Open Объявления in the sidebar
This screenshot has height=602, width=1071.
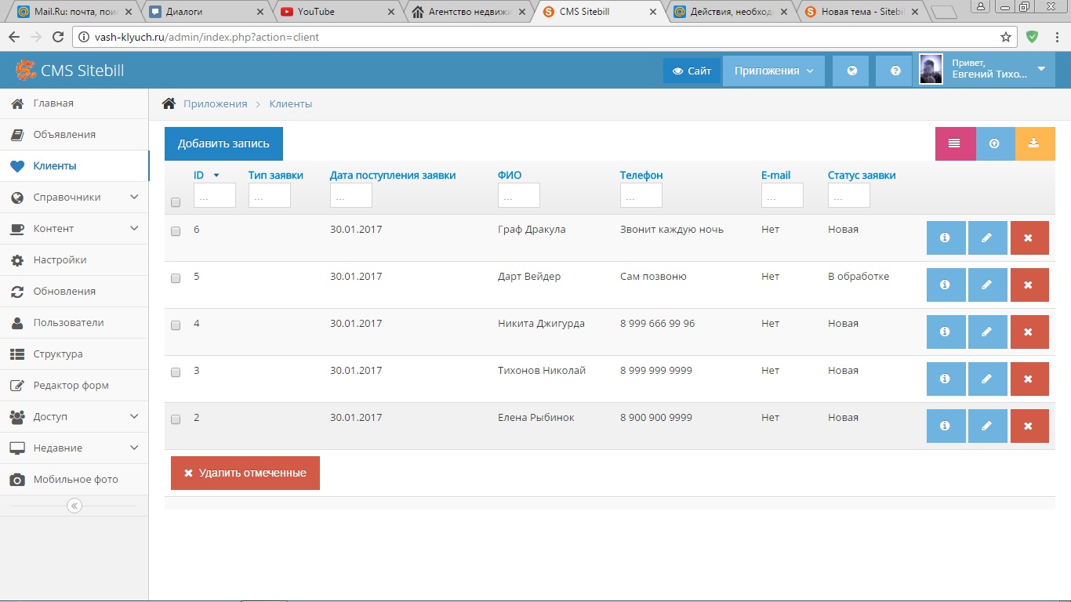click(64, 135)
